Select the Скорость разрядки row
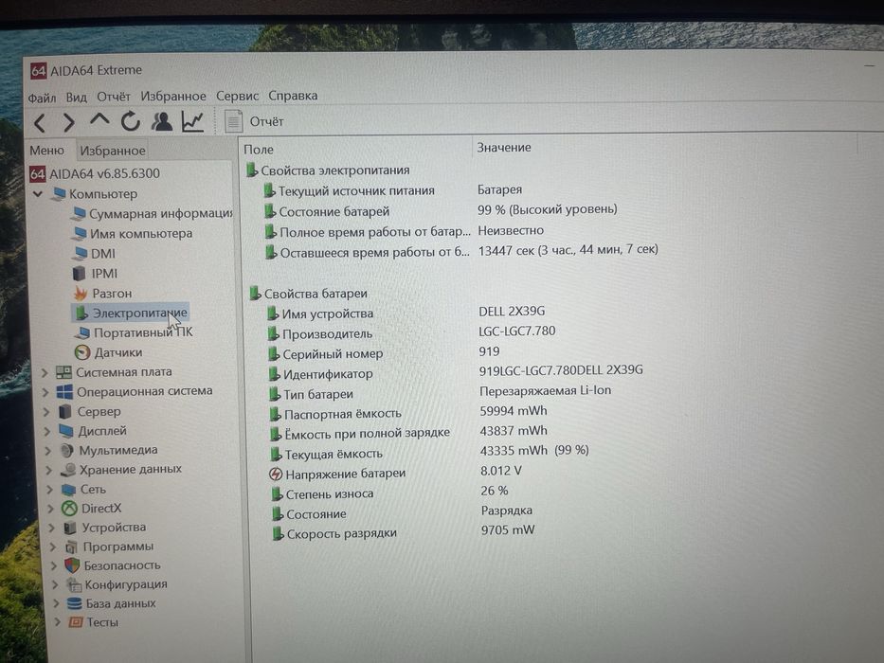 pyautogui.click(x=334, y=533)
